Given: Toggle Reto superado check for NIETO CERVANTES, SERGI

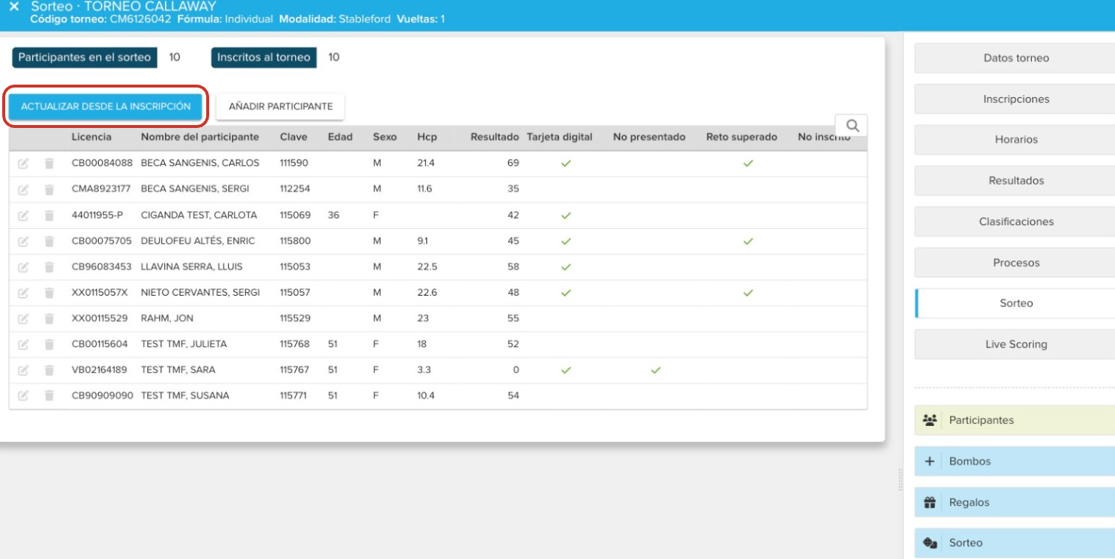Looking at the screenshot, I should click(x=748, y=293).
